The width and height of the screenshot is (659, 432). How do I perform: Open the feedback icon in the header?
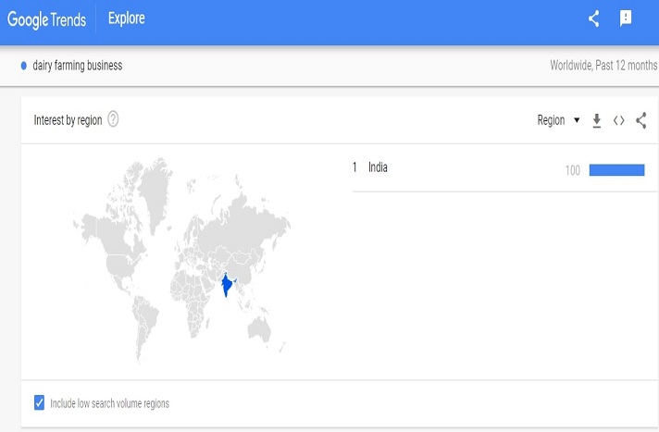pos(626,19)
